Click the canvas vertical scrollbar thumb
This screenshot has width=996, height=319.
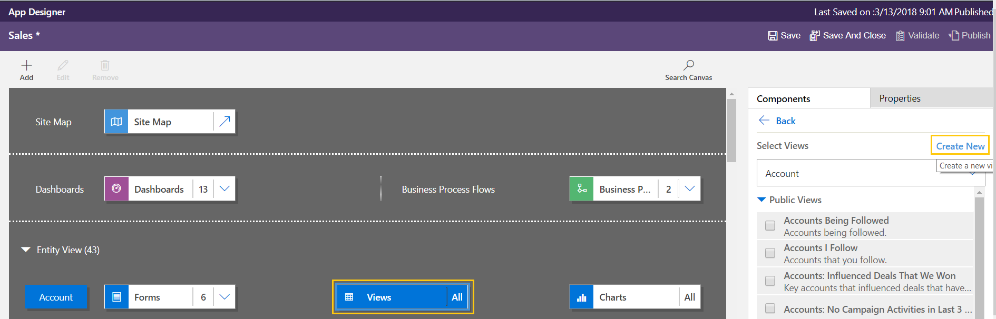(731, 131)
